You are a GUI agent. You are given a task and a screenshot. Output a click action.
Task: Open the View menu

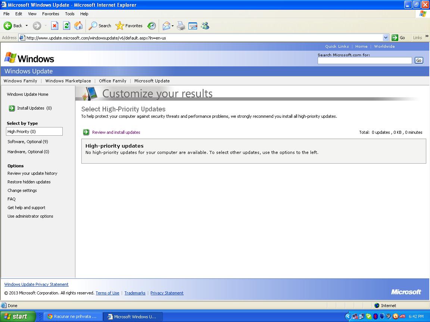(x=32, y=14)
